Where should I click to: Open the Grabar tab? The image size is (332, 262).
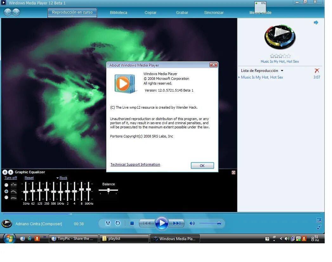point(182,12)
